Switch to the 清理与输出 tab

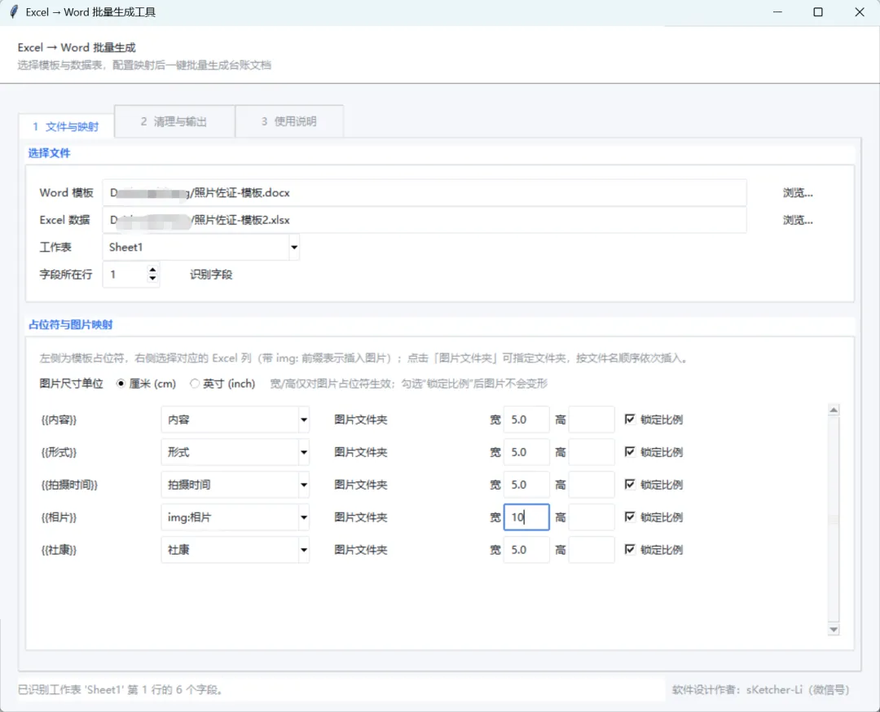click(174, 121)
